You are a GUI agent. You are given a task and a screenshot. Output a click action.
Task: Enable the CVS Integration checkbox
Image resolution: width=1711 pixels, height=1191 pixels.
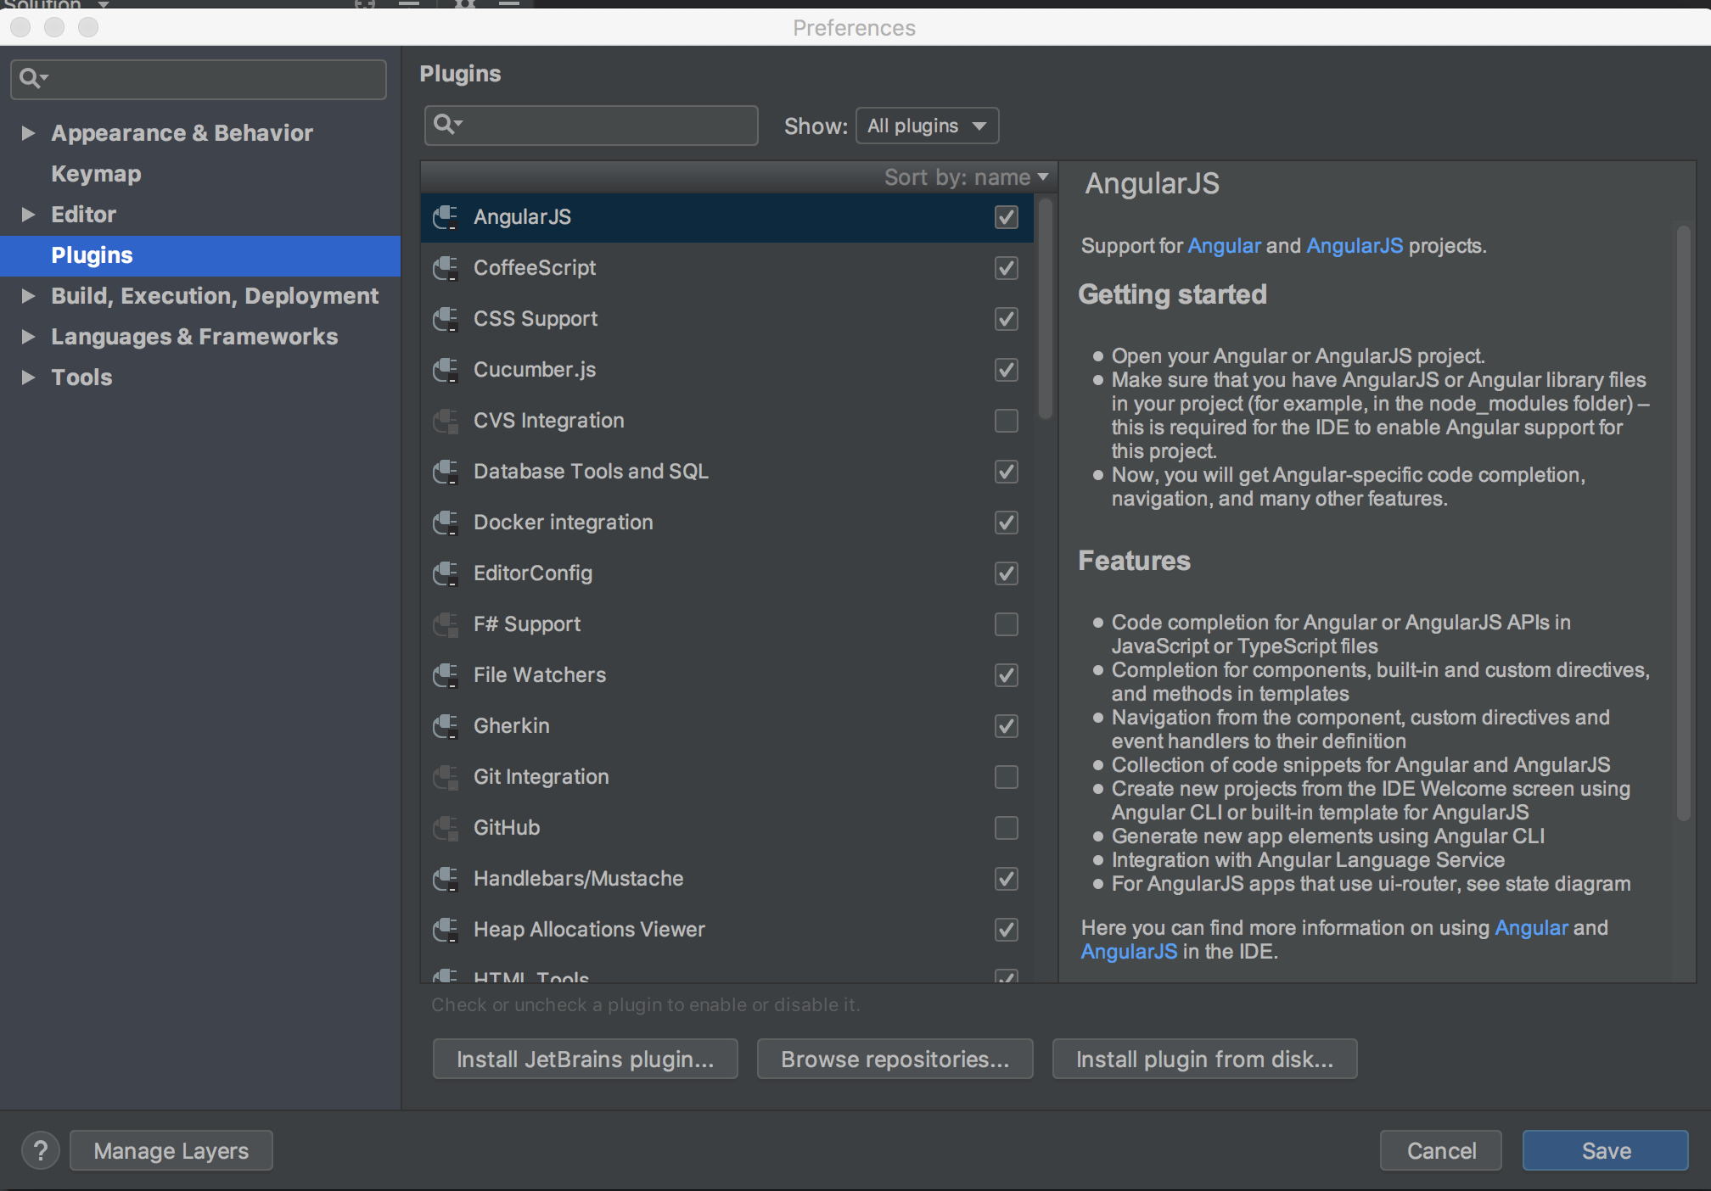1006,421
